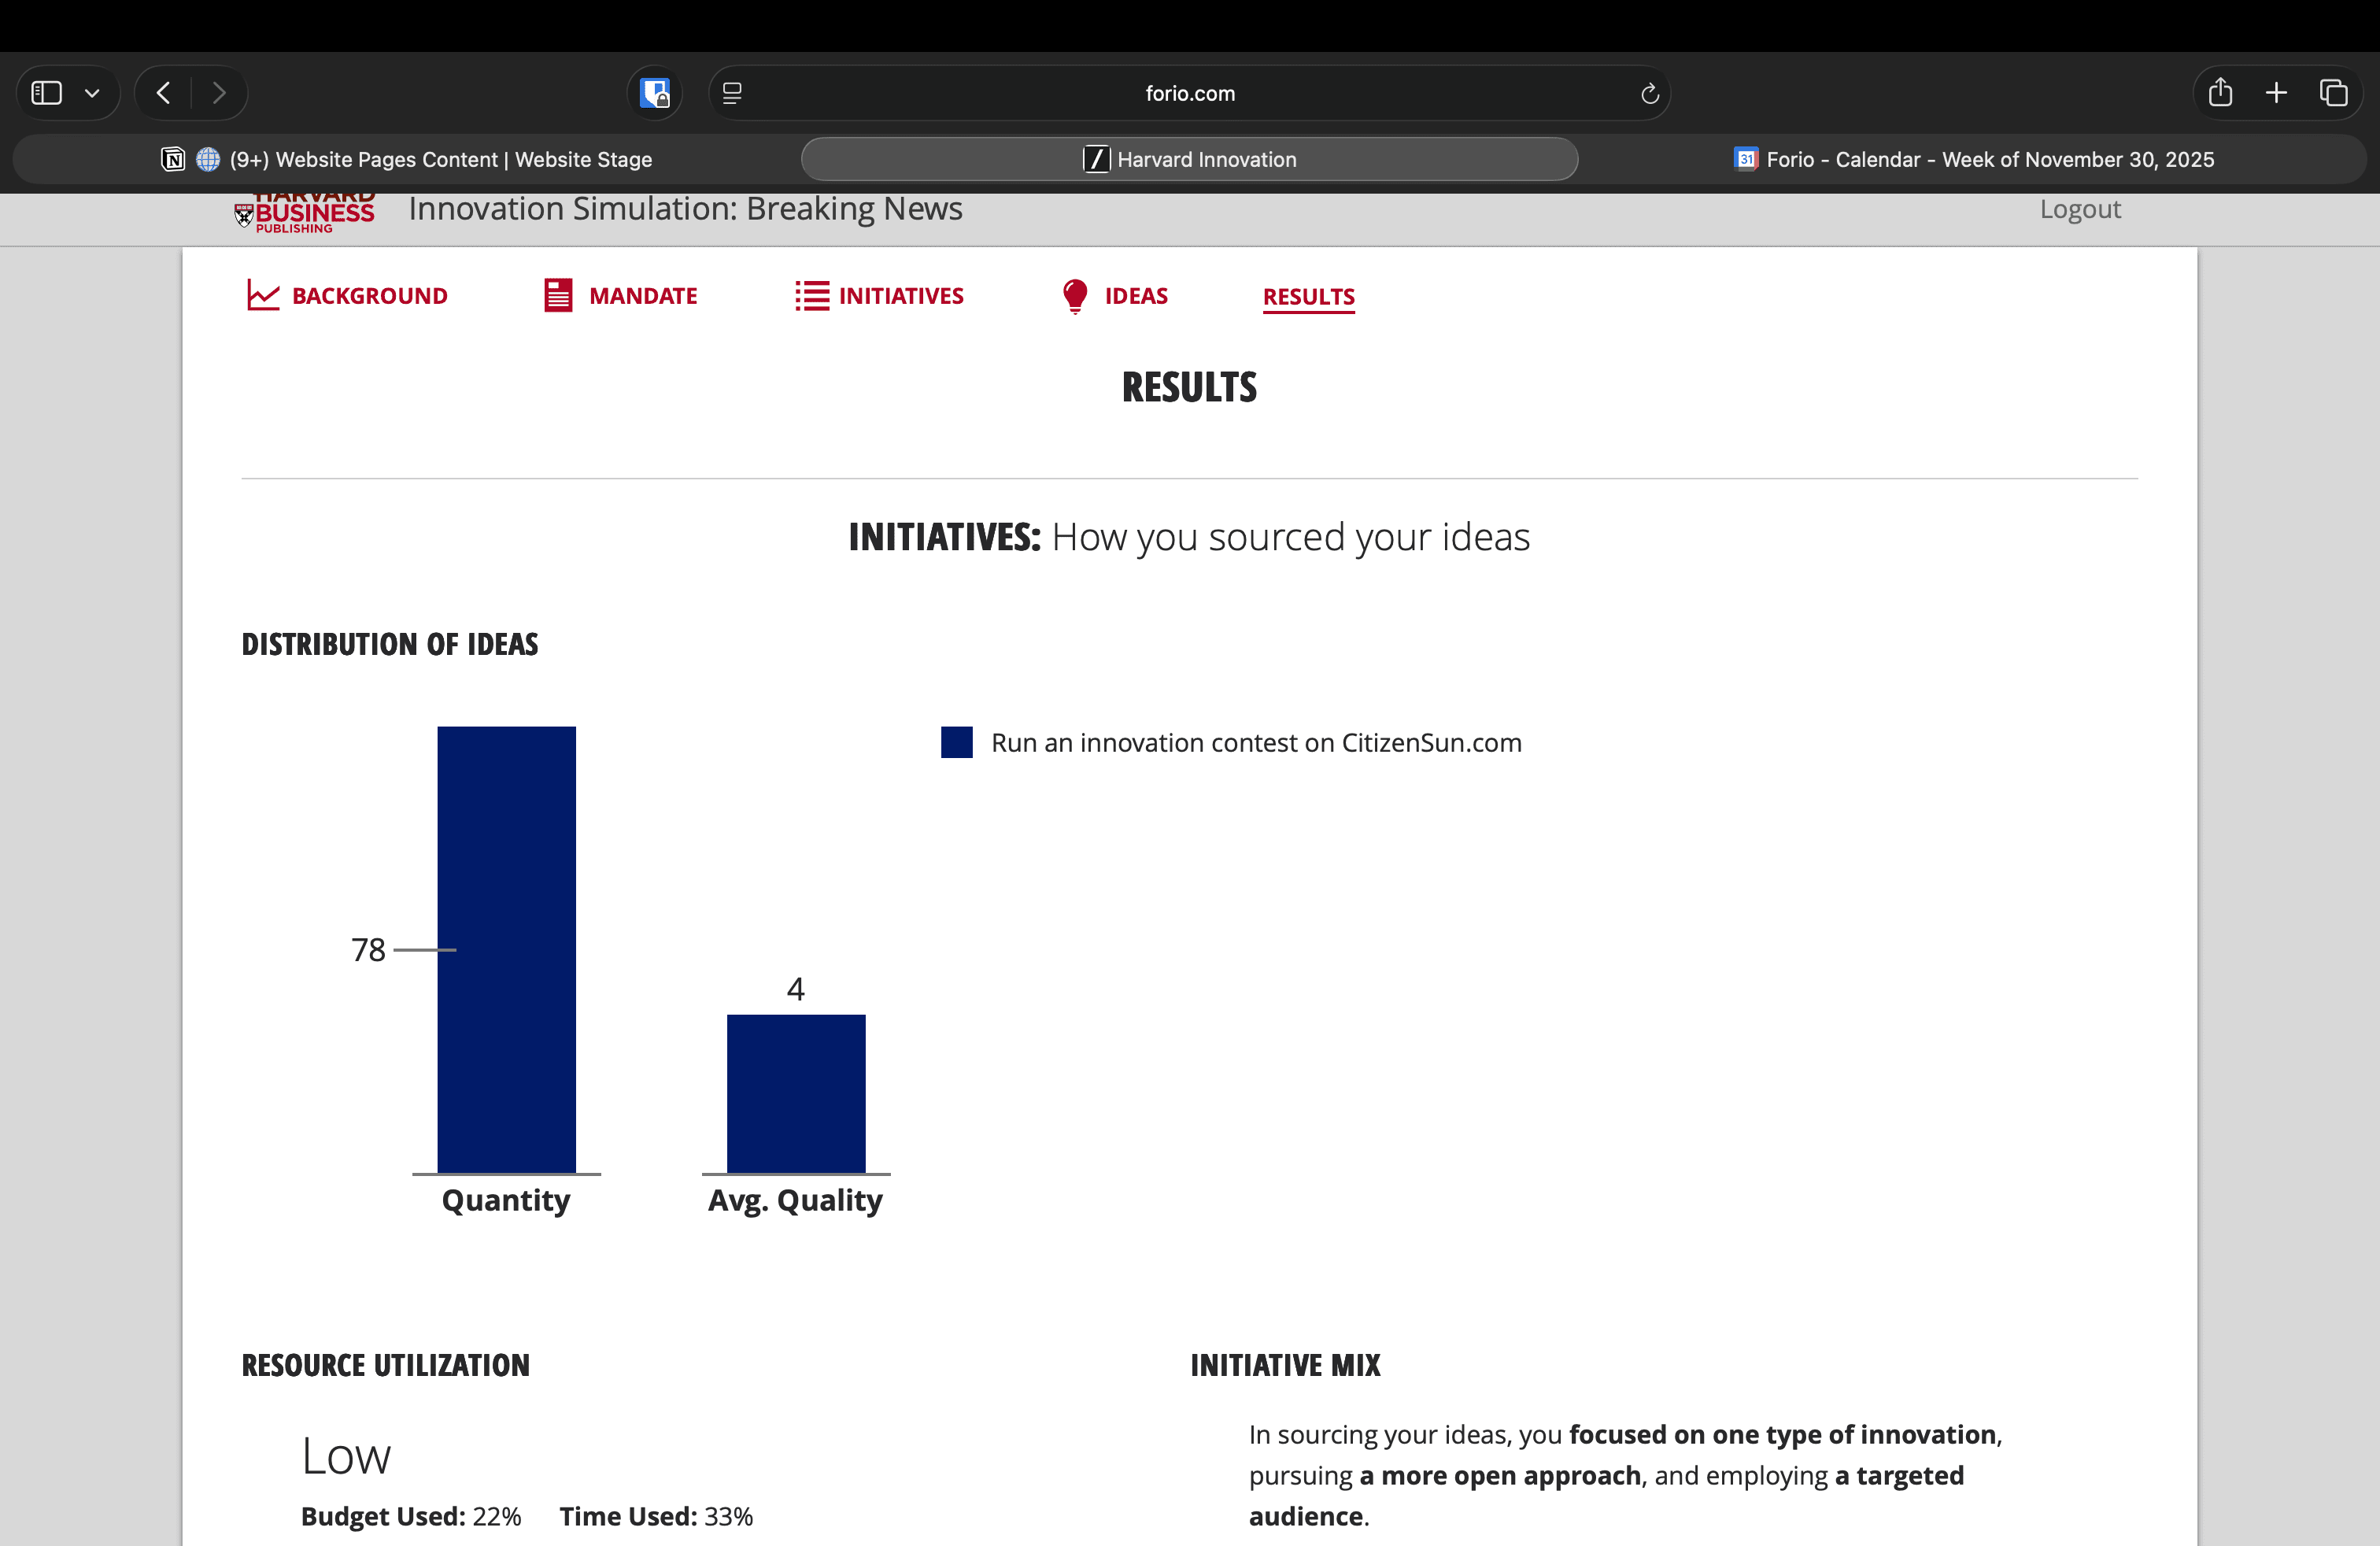Reload the forio.com page
The width and height of the screenshot is (2380, 1546).
click(x=1649, y=93)
